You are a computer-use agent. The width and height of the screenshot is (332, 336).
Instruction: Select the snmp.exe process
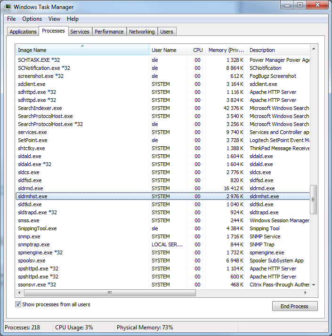[162, 236]
